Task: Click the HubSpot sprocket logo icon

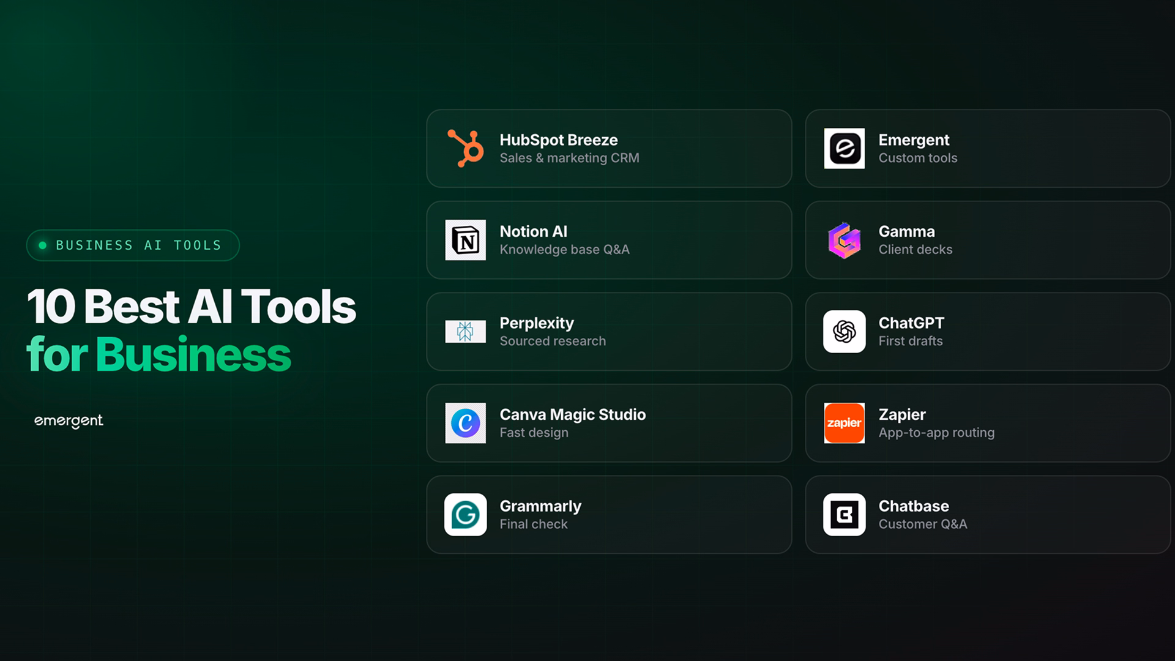Action: pos(465,148)
